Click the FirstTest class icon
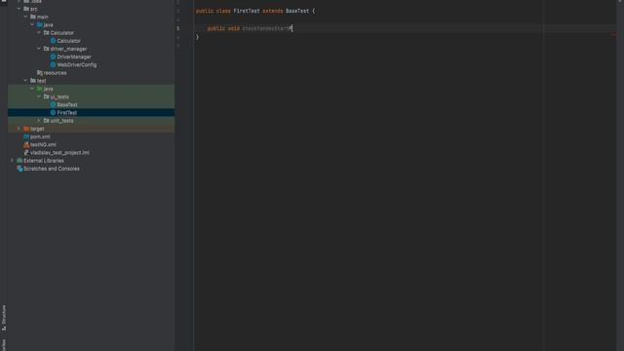 coord(53,113)
